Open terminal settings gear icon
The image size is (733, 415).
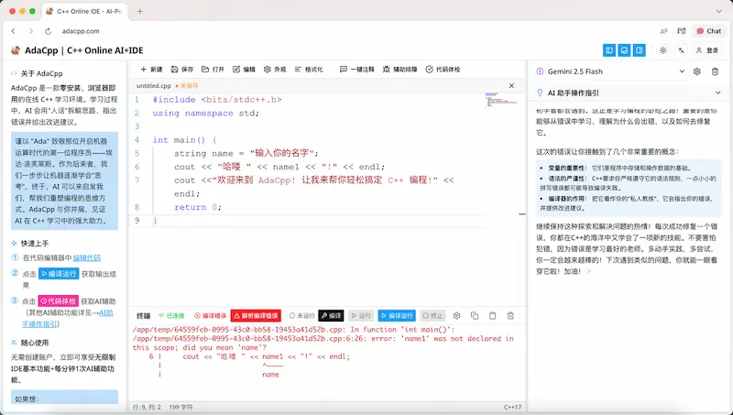click(456, 315)
